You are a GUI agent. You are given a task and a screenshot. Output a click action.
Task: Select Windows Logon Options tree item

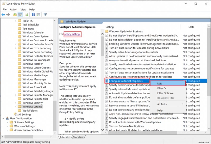point(36,68)
